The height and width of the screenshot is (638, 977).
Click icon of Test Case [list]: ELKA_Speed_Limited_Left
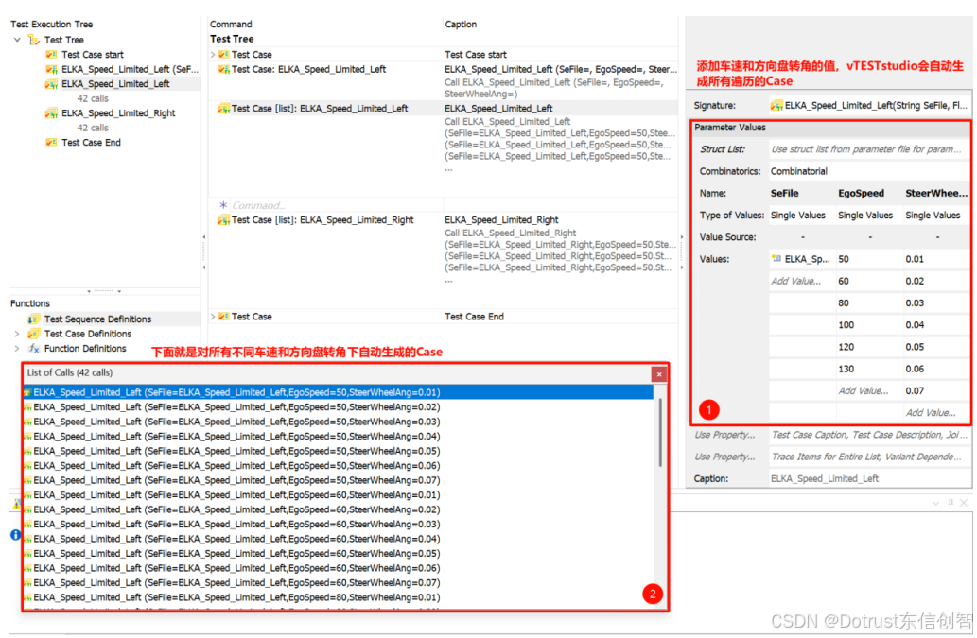[224, 109]
